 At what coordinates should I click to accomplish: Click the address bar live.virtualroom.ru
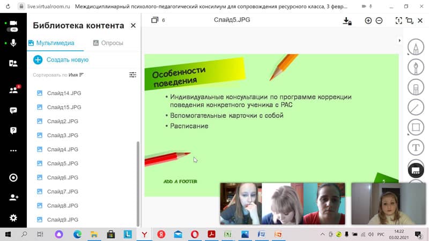coord(49,6)
